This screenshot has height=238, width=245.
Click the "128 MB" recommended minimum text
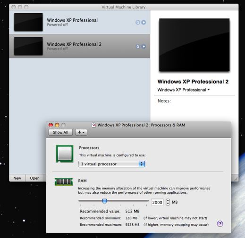[131, 218]
